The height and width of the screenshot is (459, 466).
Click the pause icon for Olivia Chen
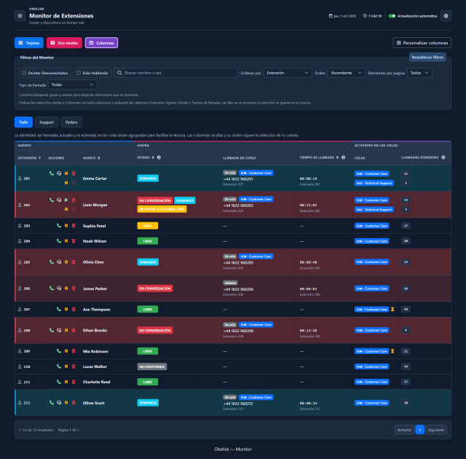(66, 262)
